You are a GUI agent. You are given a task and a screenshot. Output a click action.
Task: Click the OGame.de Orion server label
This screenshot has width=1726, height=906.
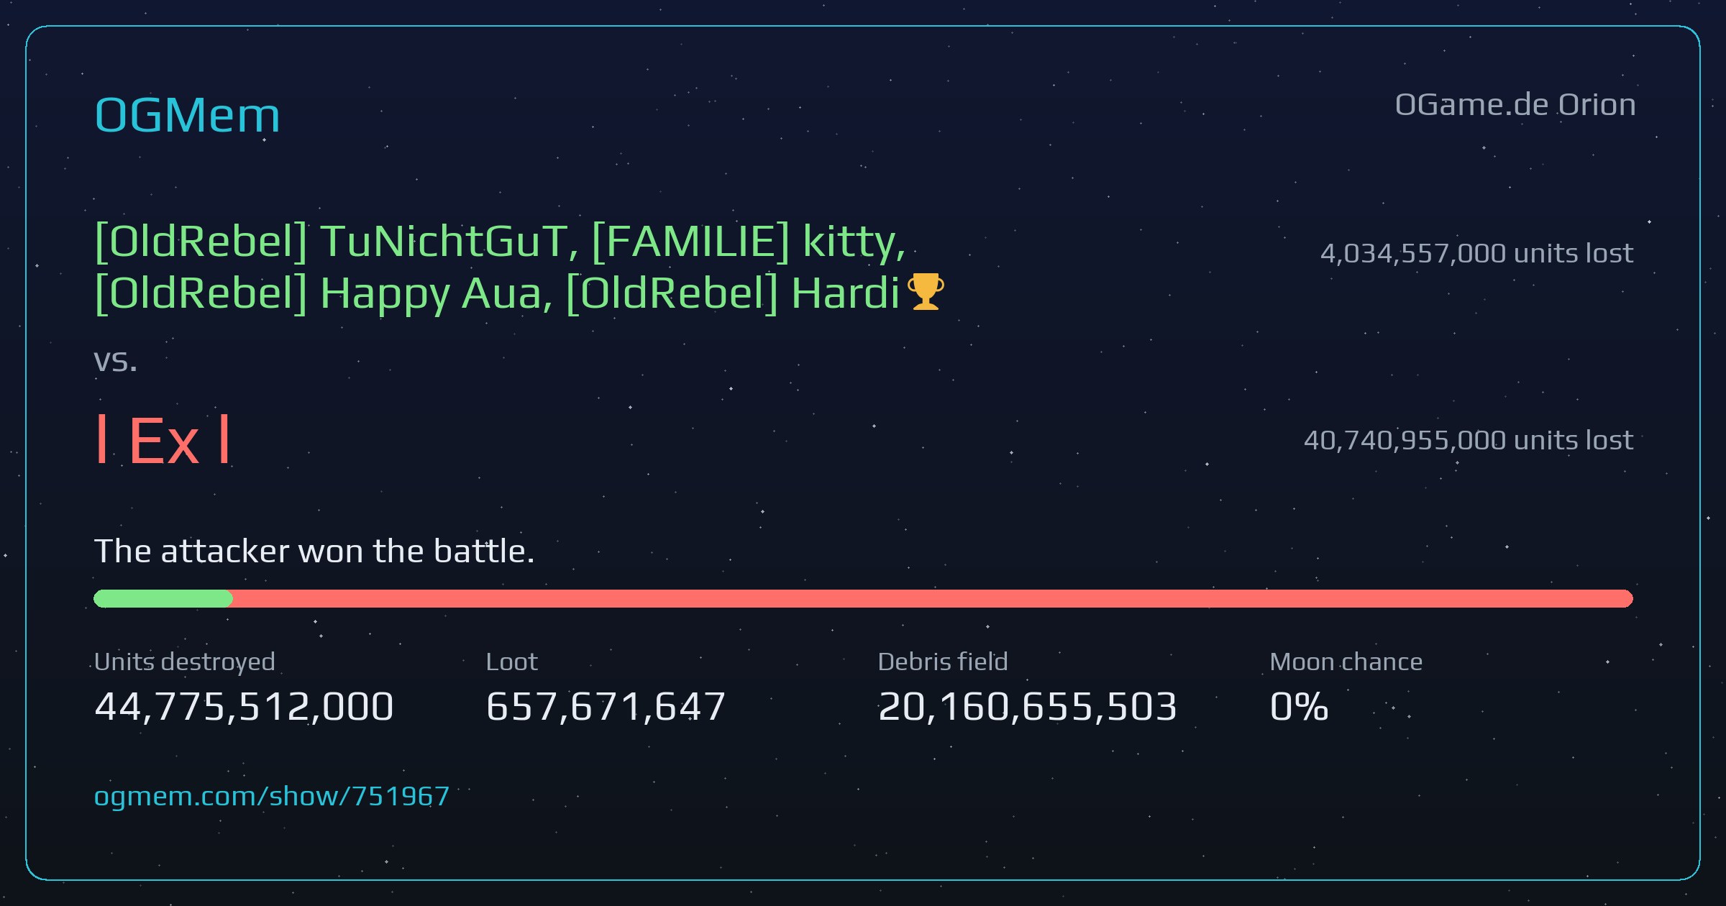(1515, 105)
